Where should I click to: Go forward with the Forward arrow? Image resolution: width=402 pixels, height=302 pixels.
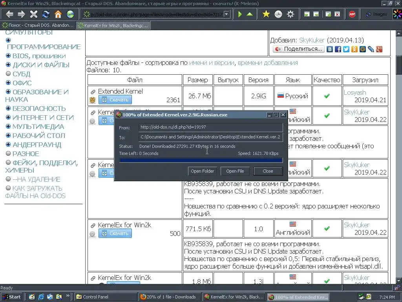22,14
